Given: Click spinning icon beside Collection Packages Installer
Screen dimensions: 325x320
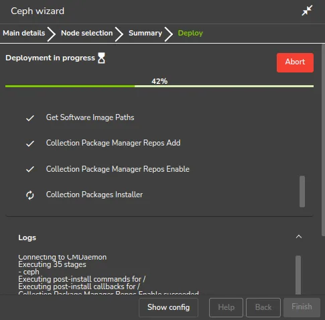Looking at the screenshot, I should point(30,195).
